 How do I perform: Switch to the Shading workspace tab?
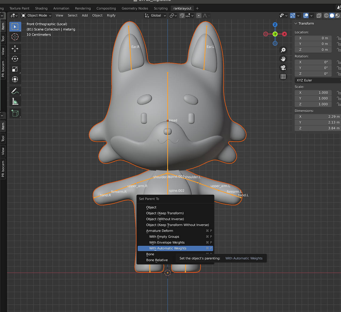click(x=41, y=8)
